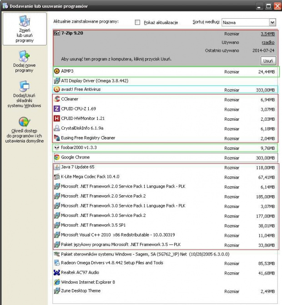The height and width of the screenshot is (305, 282).
Task: Open Określ dostęp do programów panel
Action: [x=25, y=130]
